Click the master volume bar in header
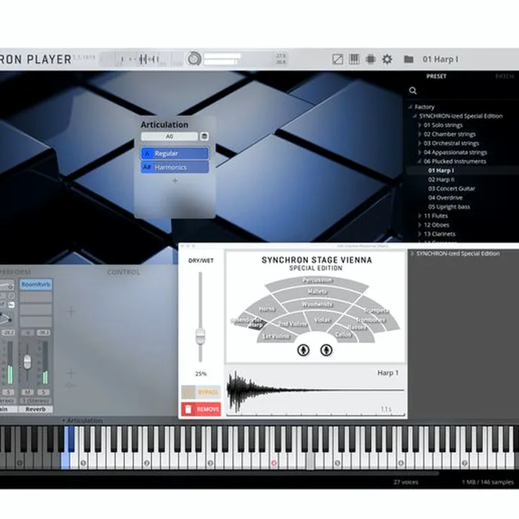Image resolution: width=519 pixels, height=519 pixels. point(222,59)
